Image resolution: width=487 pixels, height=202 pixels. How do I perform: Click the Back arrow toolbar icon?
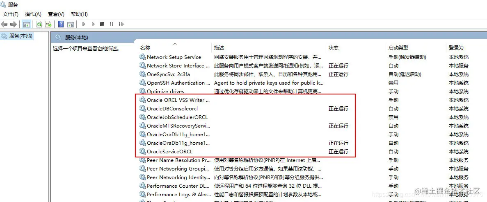click(5, 24)
